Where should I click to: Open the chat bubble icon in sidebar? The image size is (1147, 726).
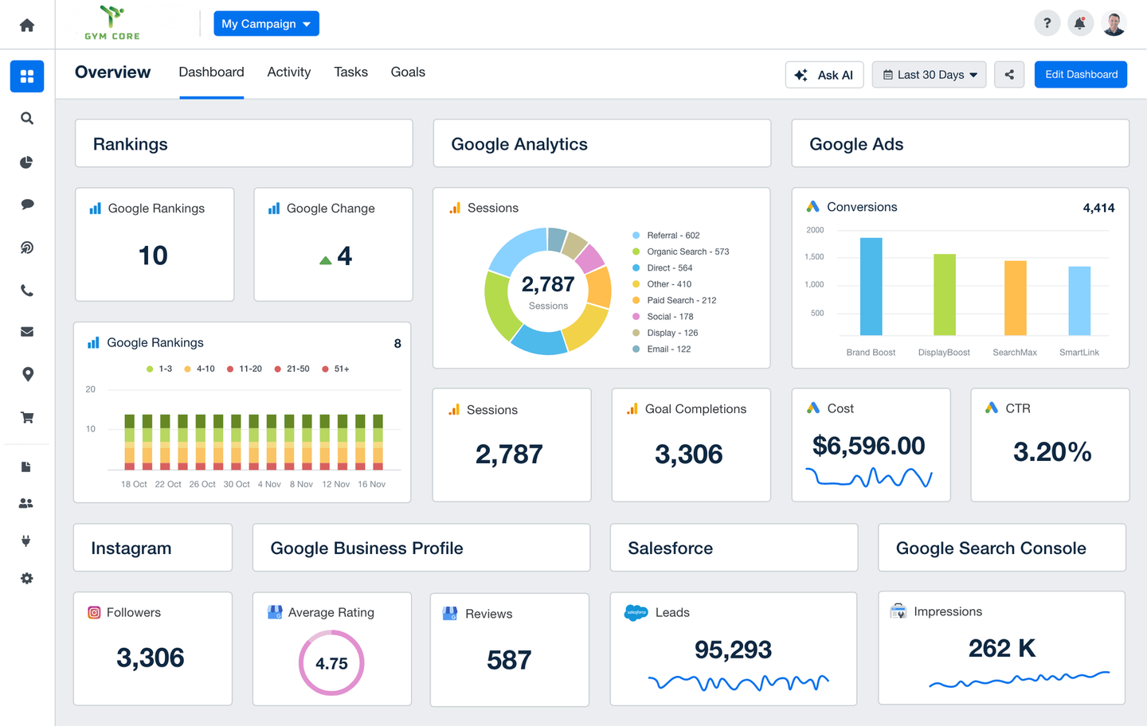(27, 205)
